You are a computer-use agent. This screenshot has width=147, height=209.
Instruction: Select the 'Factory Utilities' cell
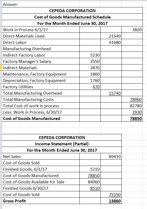pyautogui.click(x=41, y=87)
